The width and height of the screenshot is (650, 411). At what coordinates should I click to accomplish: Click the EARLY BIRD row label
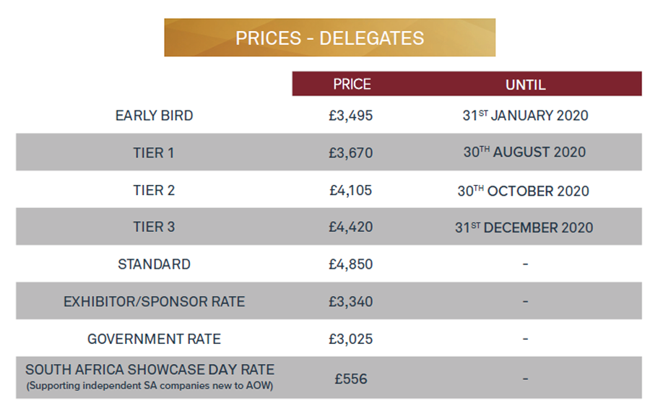click(x=155, y=116)
